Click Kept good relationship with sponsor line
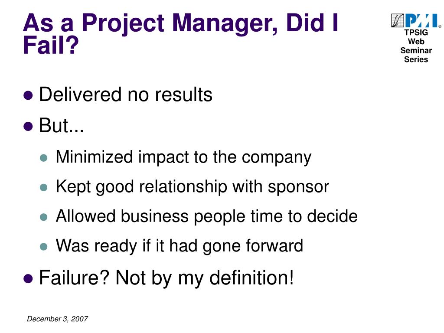 pos(192,187)
